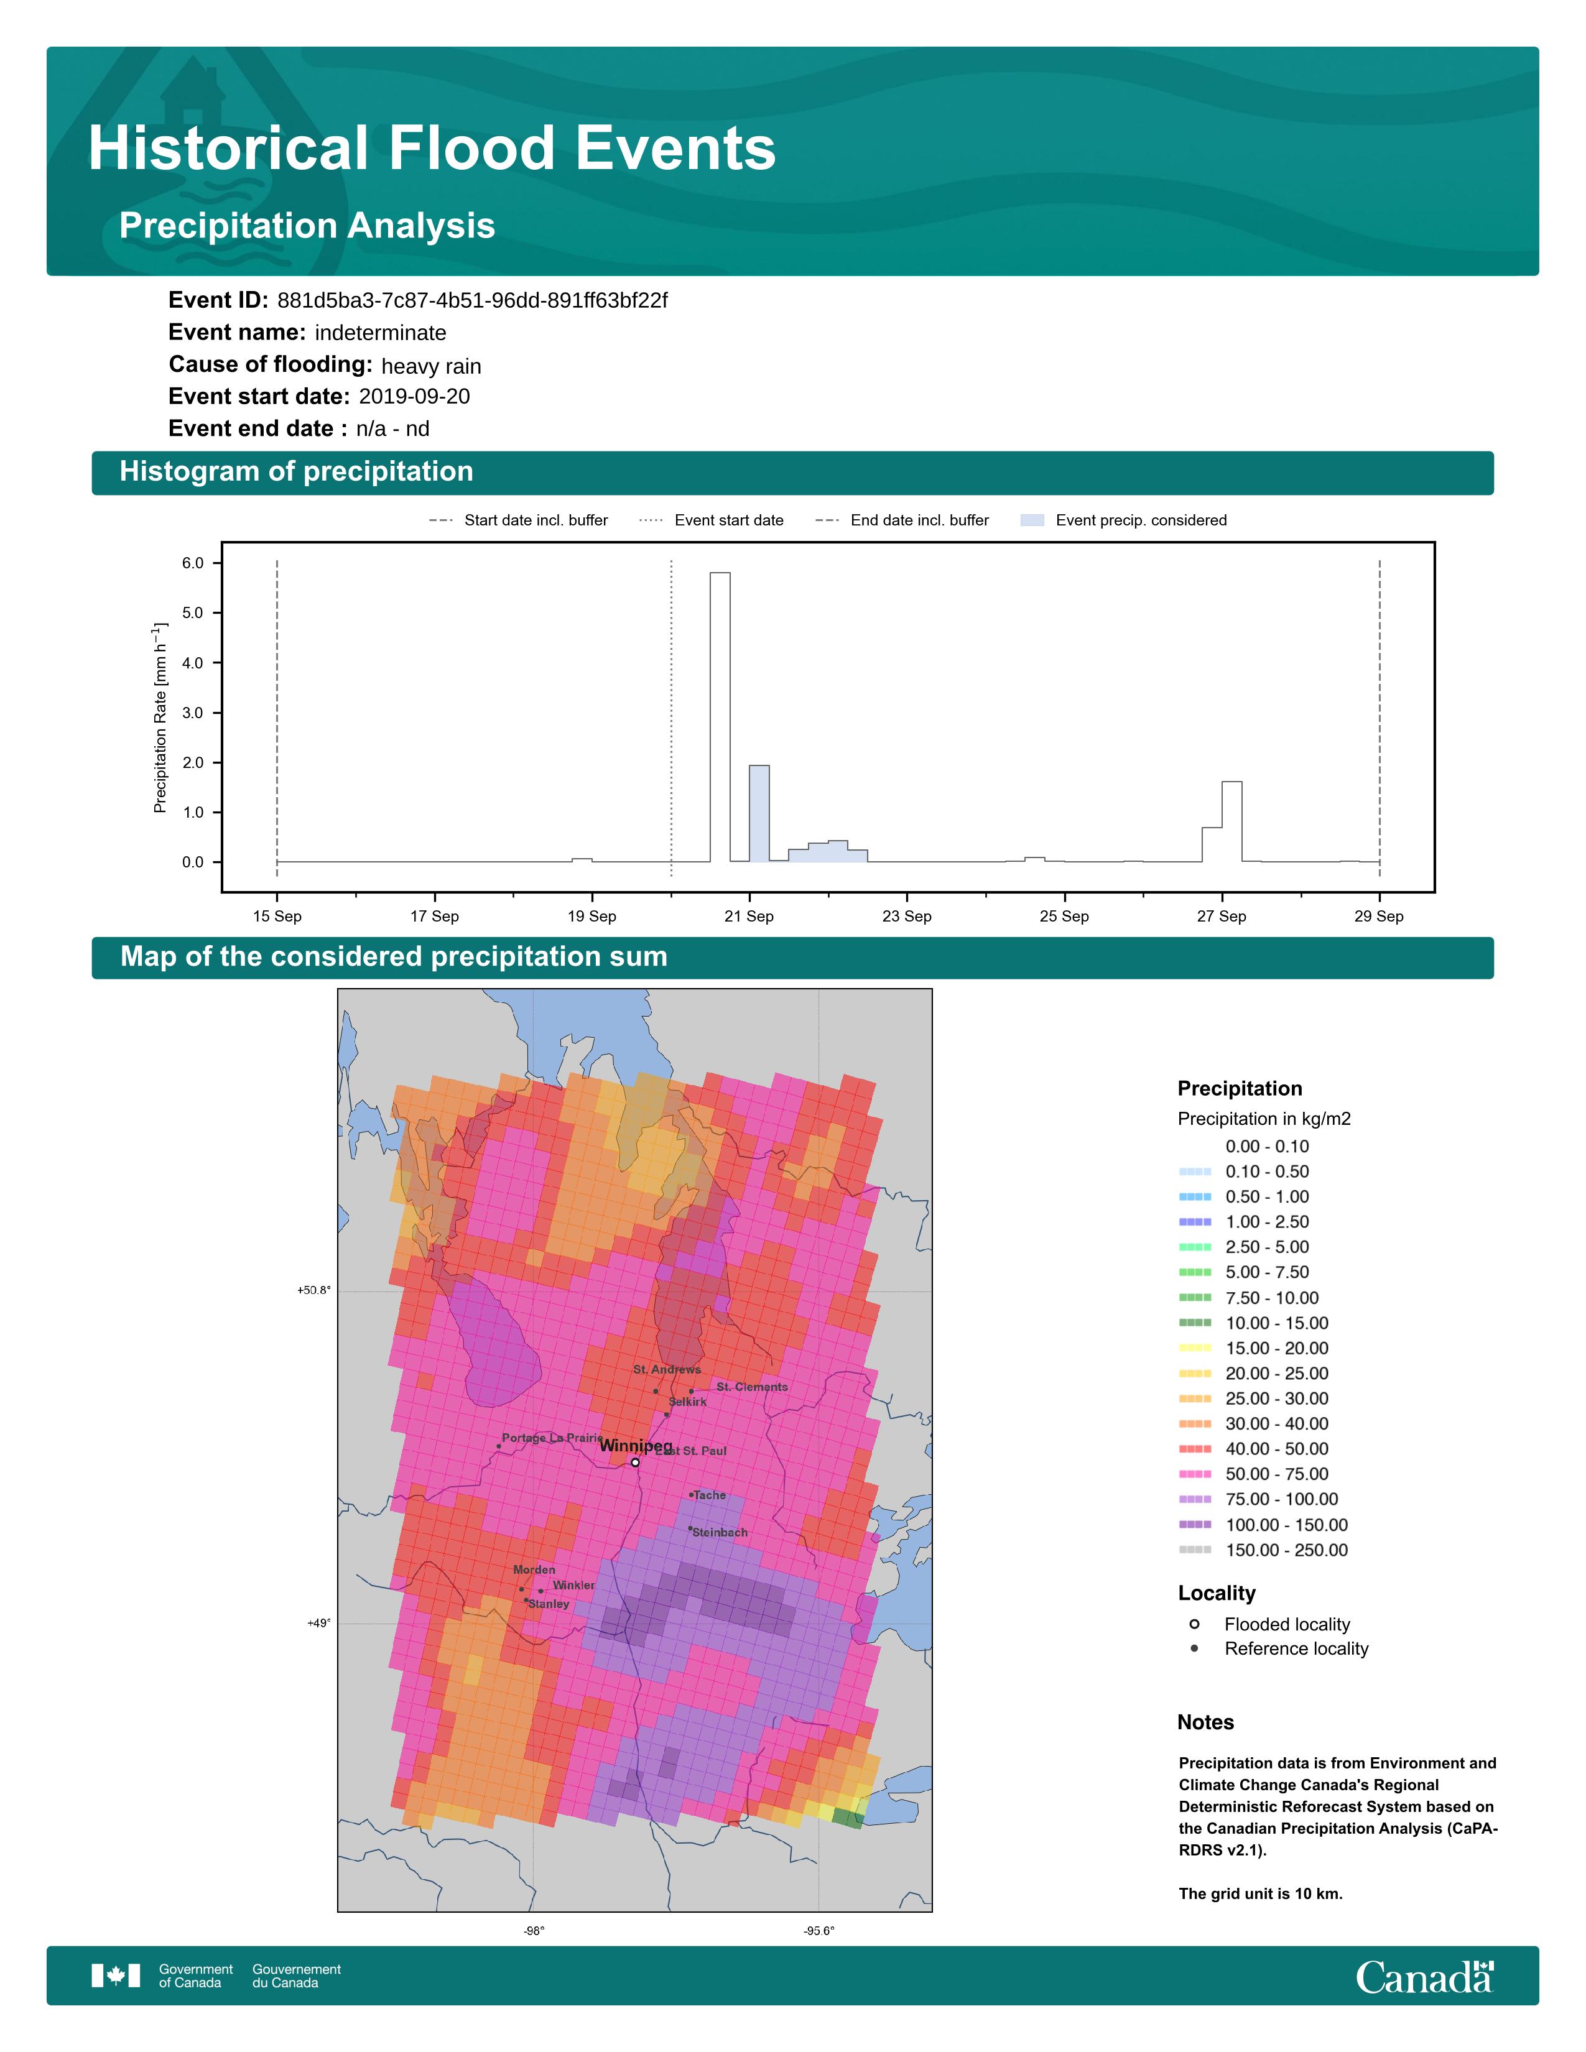The image size is (1586, 2052).
Task: Click the Histogram of precipitation heading
Action: click(x=296, y=472)
